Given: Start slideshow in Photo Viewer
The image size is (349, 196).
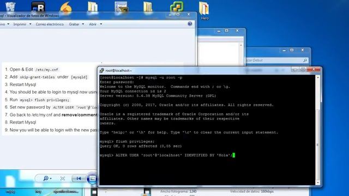Looking at the screenshot, I should pos(92,178).
